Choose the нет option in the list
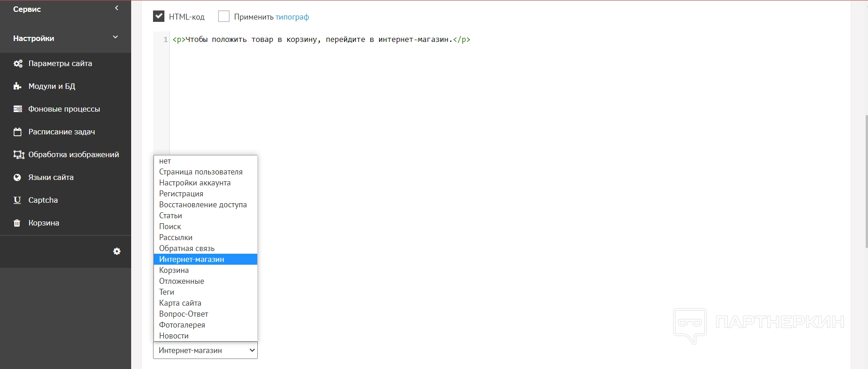 click(205, 161)
